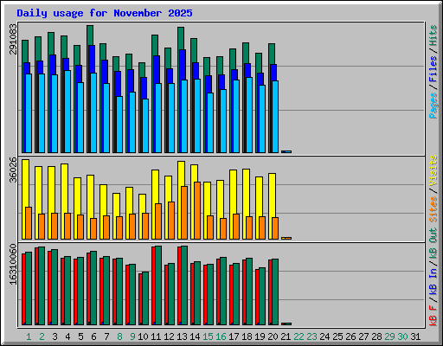The width and height of the screenshot is (443, 346).
Task: Click the axis value 16310060
Action: (x=13, y=264)
